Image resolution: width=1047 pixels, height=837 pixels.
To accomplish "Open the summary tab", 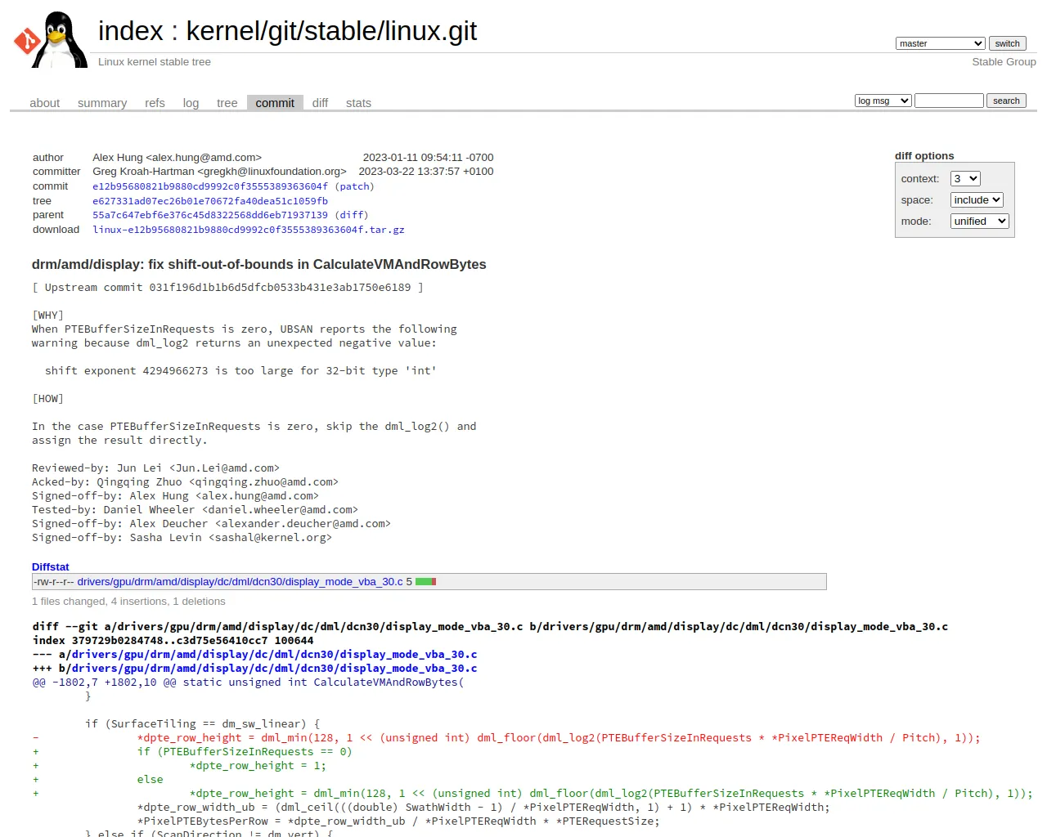I will 102,103.
